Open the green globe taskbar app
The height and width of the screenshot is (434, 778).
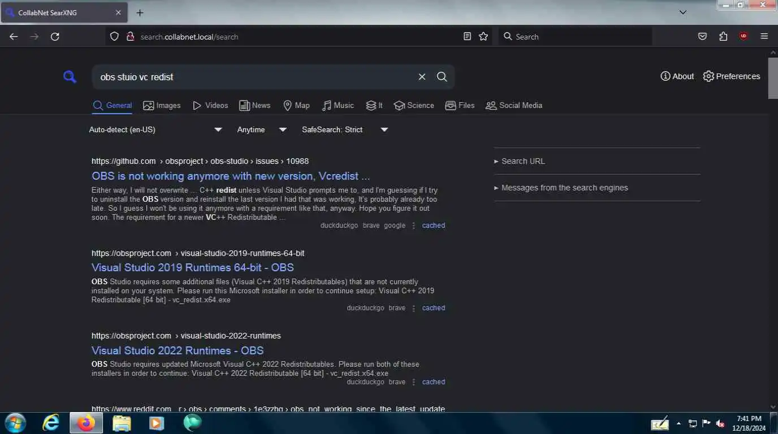coord(192,423)
